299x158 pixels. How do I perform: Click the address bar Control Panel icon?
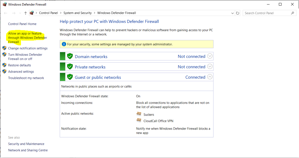point(32,13)
